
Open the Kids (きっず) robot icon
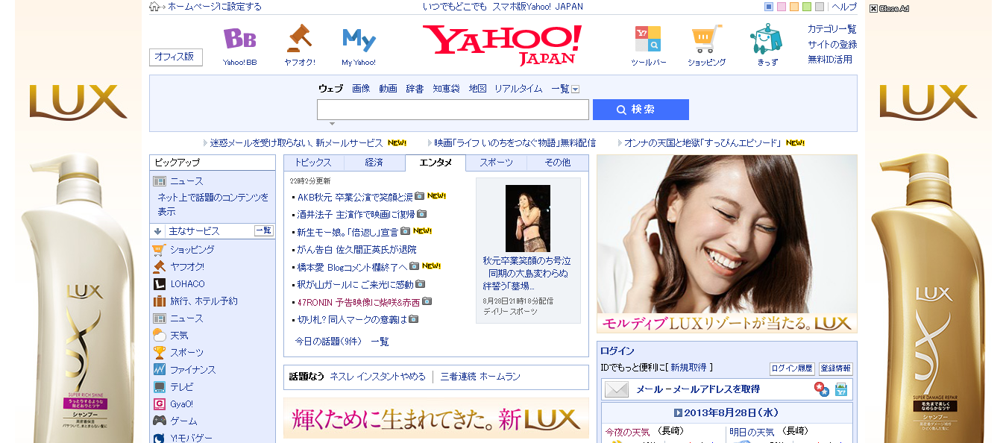(x=767, y=39)
